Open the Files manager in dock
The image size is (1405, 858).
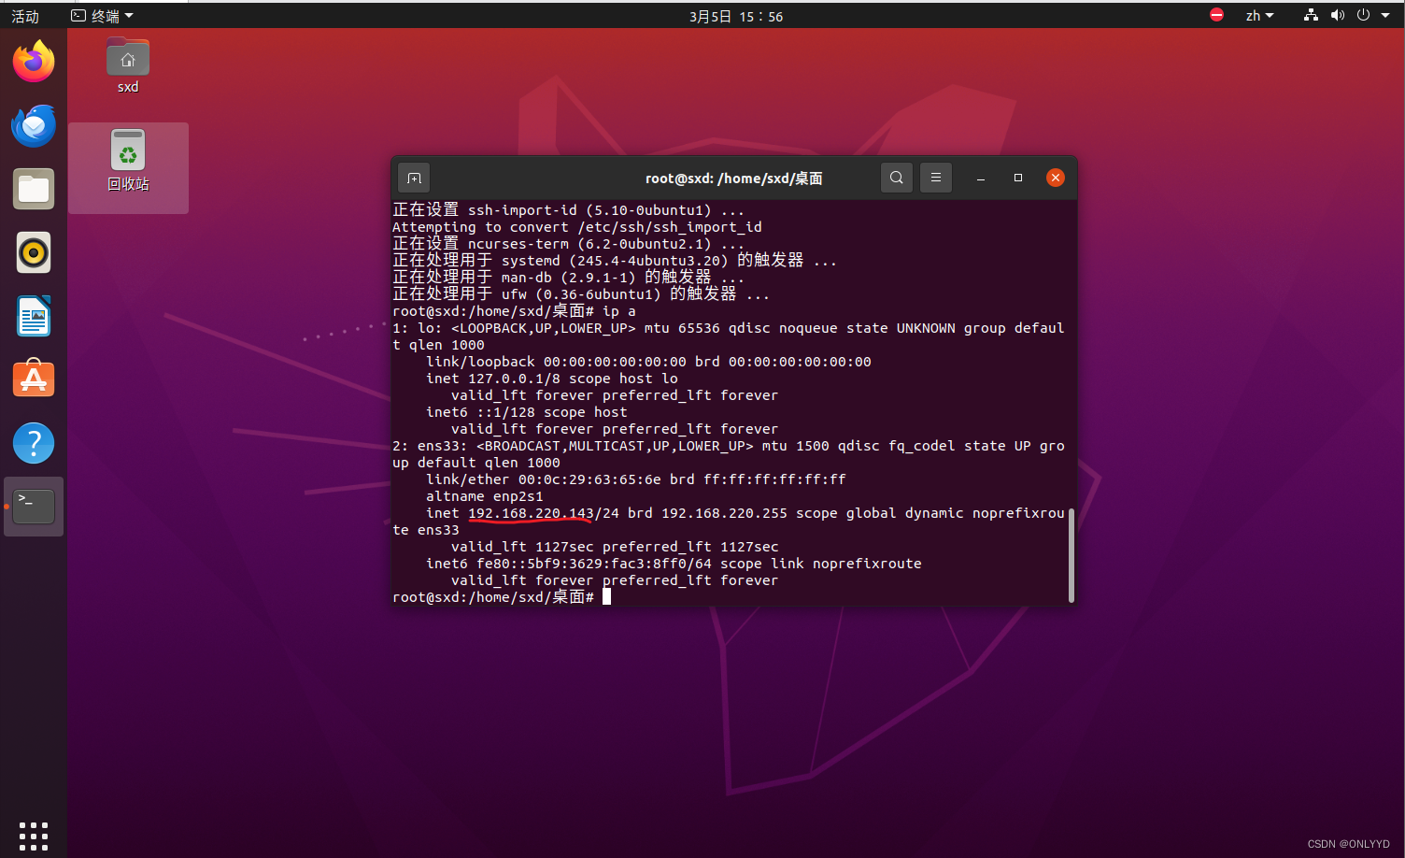click(x=34, y=190)
